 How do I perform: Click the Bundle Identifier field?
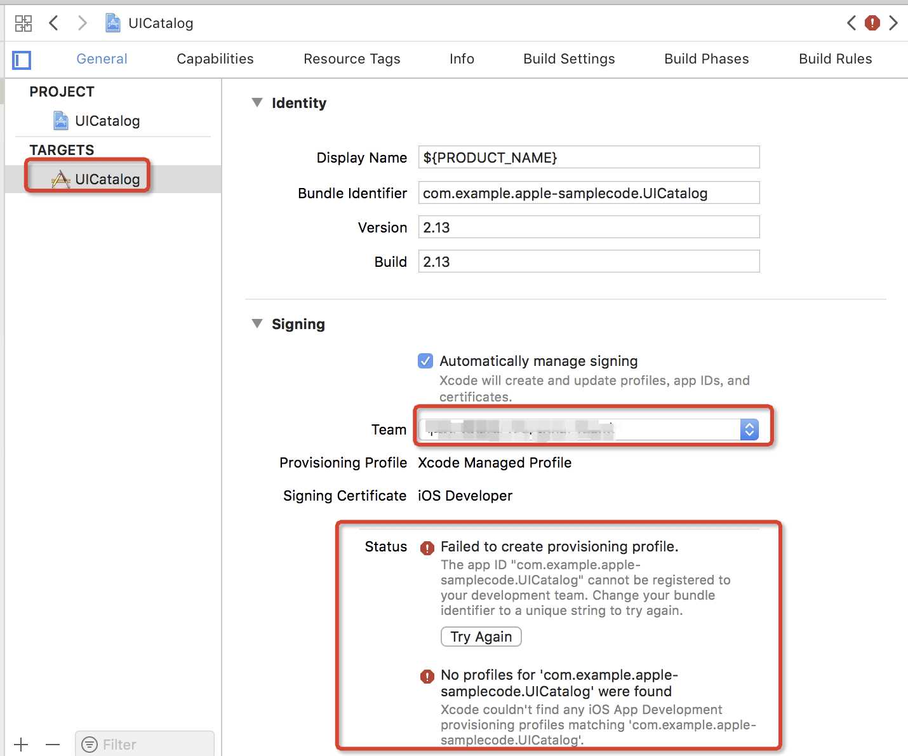click(x=589, y=192)
